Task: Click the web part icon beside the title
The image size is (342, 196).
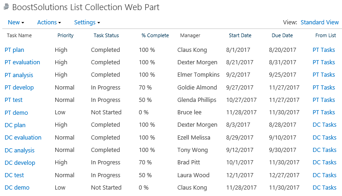Action: tap(6, 7)
